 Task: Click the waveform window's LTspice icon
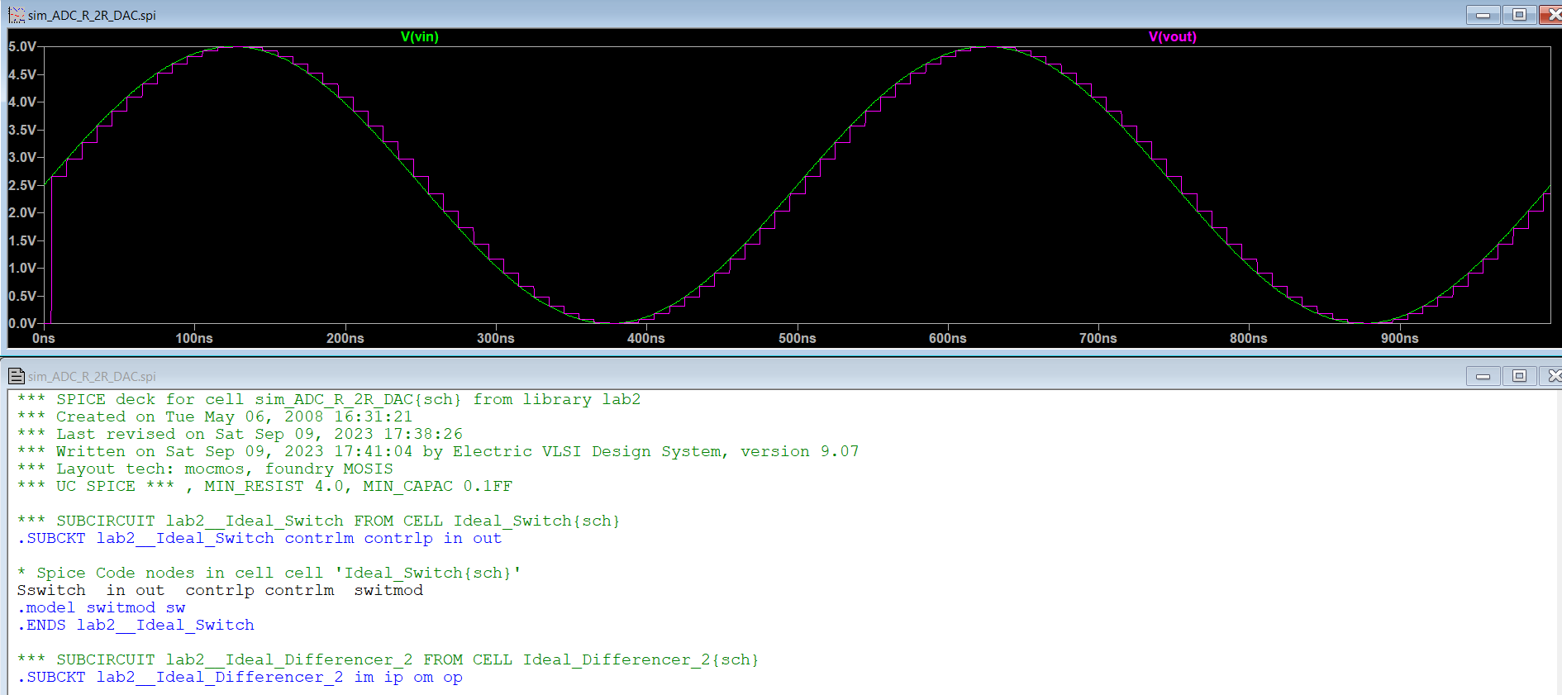coord(17,15)
